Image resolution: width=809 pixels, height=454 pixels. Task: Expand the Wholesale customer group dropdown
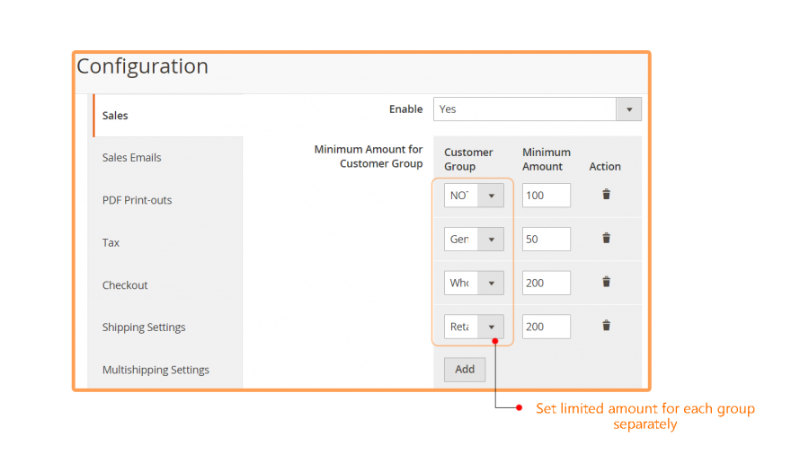tap(474, 284)
